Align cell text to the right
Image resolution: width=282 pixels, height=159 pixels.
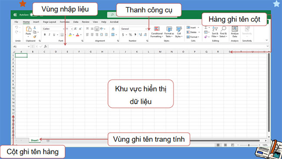[97, 35]
